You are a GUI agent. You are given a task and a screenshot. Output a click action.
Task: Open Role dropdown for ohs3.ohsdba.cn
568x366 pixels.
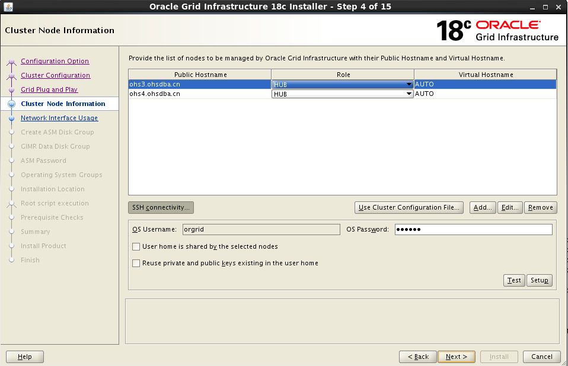coord(342,84)
